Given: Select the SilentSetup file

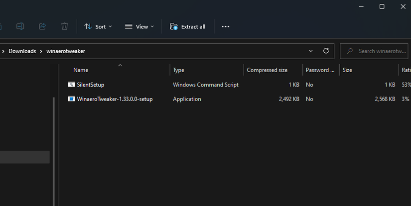Looking at the screenshot, I should pyautogui.click(x=91, y=85).
